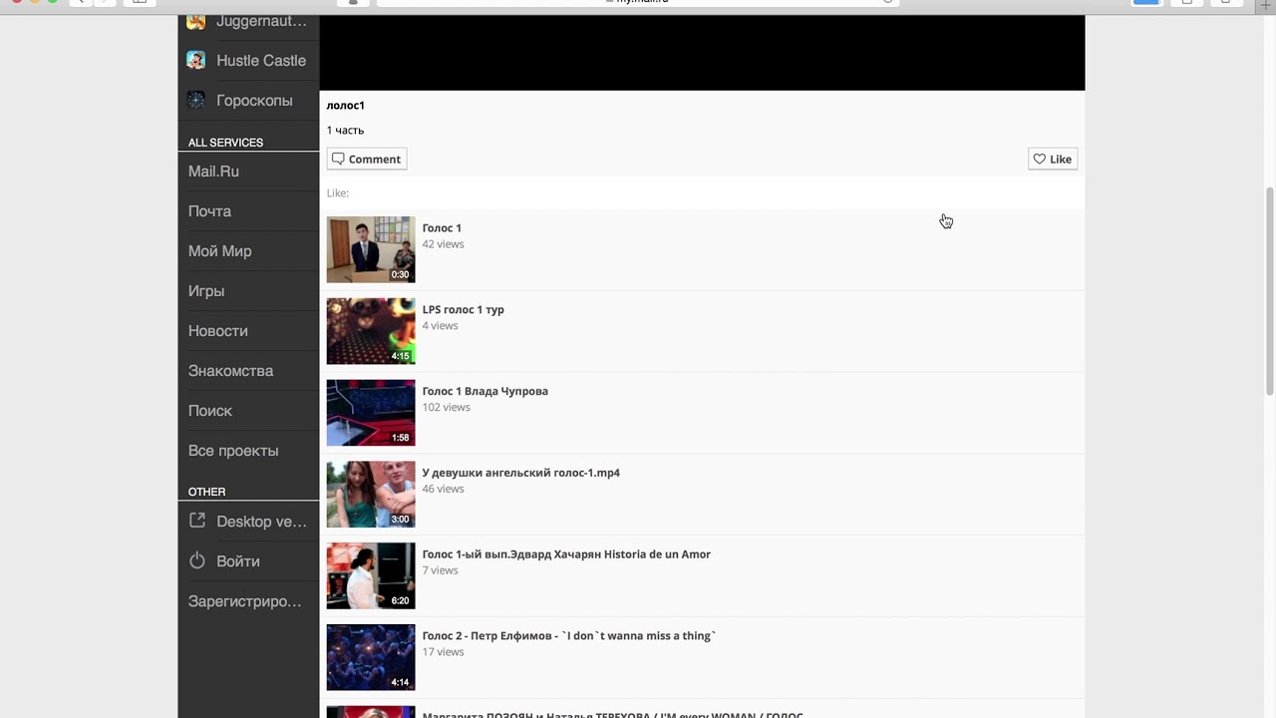Click the heart Like button
This screenshot has width=1276, height=718.
tap(1053, 159)
